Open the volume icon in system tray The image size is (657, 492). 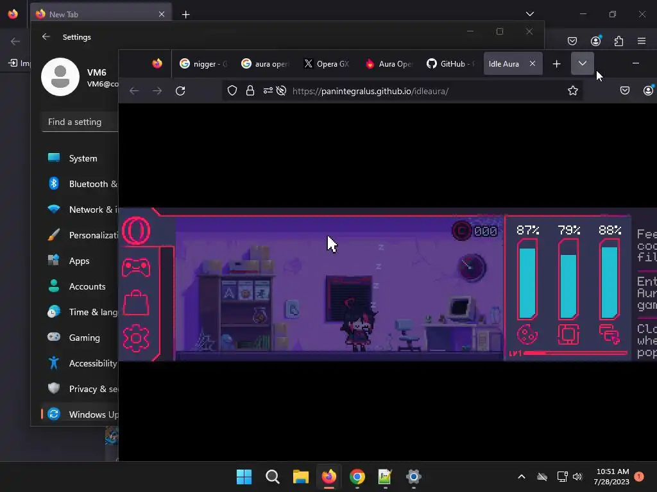pyautogui.click(x=577, y=477)
